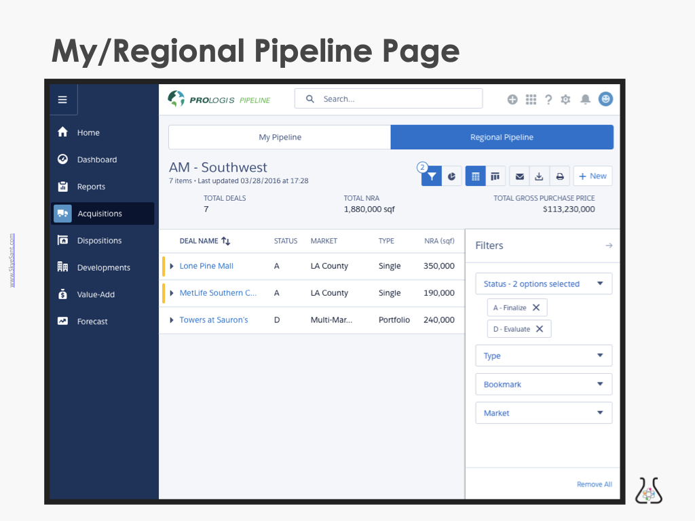Expand the MetLife Southern C... row

172,293
